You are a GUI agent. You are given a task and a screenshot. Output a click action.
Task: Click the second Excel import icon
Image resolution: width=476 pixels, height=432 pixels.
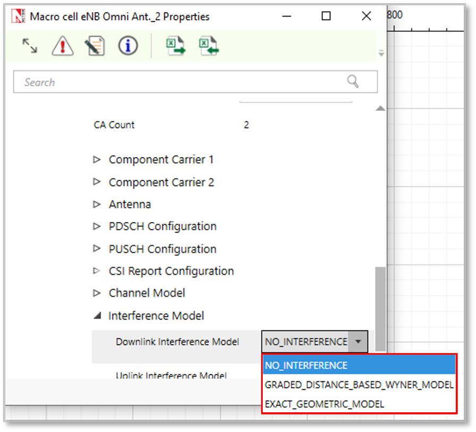pos(209,46)
